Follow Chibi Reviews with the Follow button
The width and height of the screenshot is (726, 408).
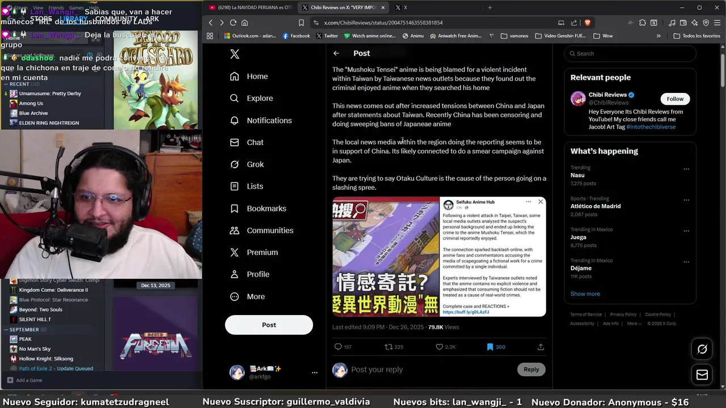[x=675, y=99]
